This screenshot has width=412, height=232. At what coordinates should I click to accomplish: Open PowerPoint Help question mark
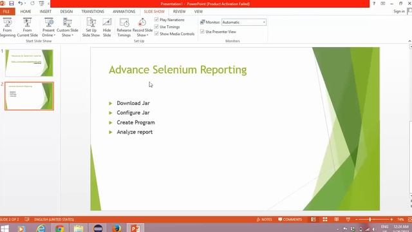(x=374, y=3)
